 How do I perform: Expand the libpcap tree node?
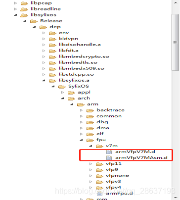pos(15,3)
